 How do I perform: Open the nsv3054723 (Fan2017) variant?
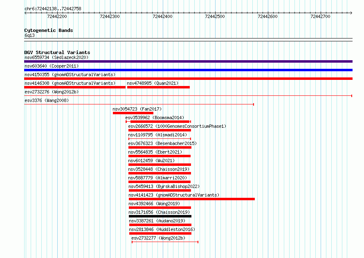pos(137,109)
